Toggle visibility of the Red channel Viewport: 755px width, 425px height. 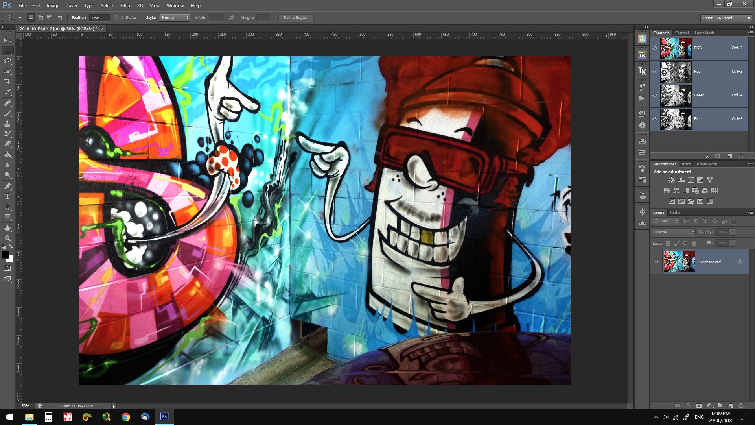pos(655,72)
